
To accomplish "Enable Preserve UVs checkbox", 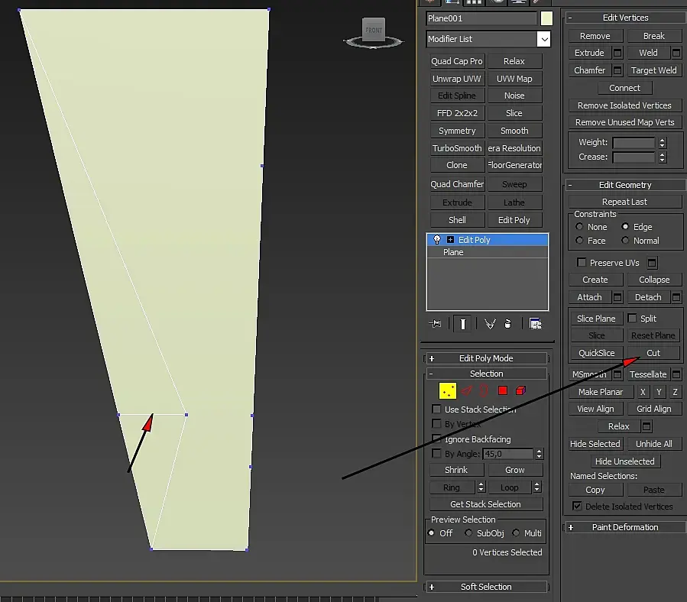I will (582, 263).
